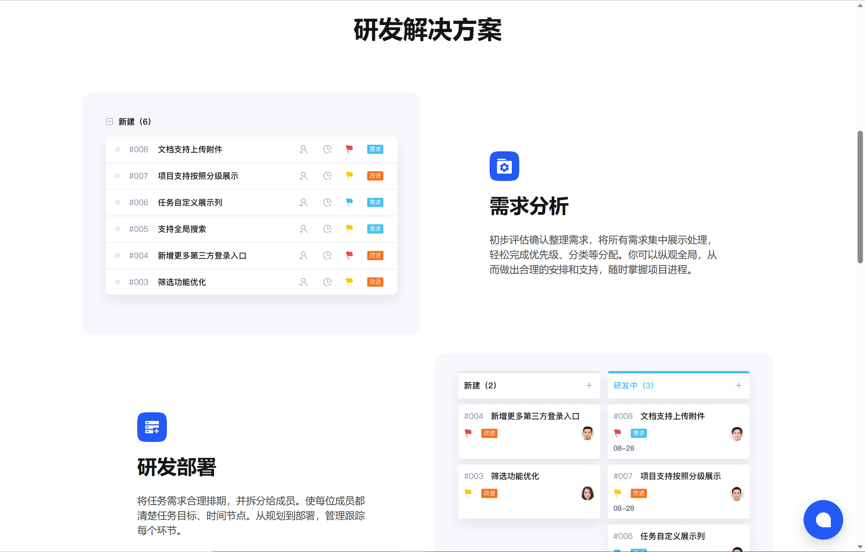This screenshot has height=552, width=865.
Task: Tick the checkbox beside #003 筛选功能优化
Action: click(x=117, y=282)
